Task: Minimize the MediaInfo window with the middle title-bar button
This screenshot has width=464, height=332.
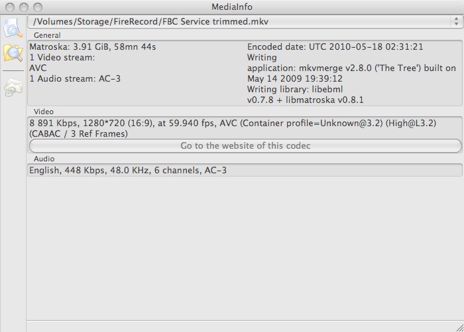Action: pos(24,7)
